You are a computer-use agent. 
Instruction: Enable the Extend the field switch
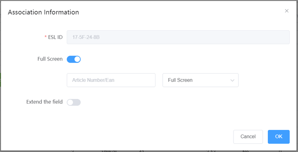pyautogui.click(x=74, y=102)
